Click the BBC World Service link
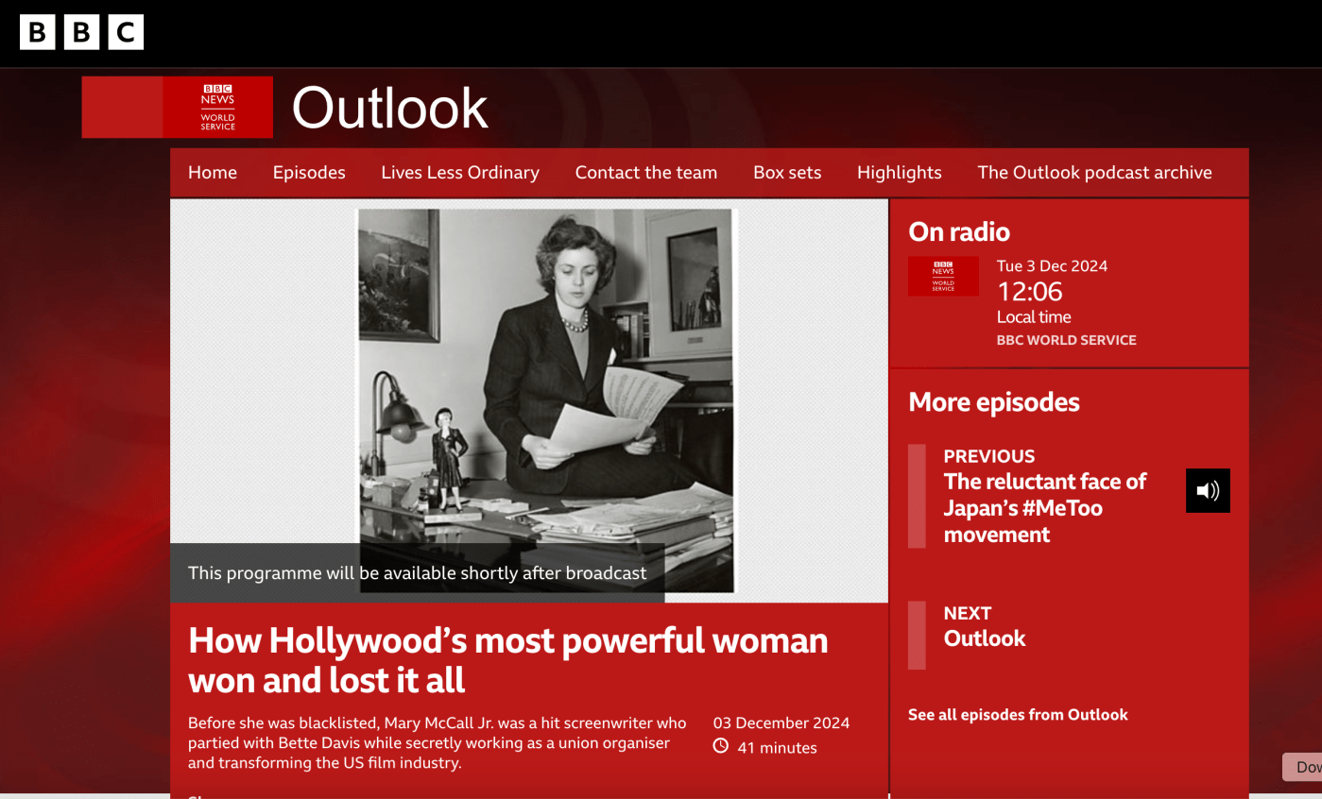The height and width of the screenshot is (799, 1322). click(1066, 340)
